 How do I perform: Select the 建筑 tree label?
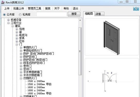[x=18, y=26]
